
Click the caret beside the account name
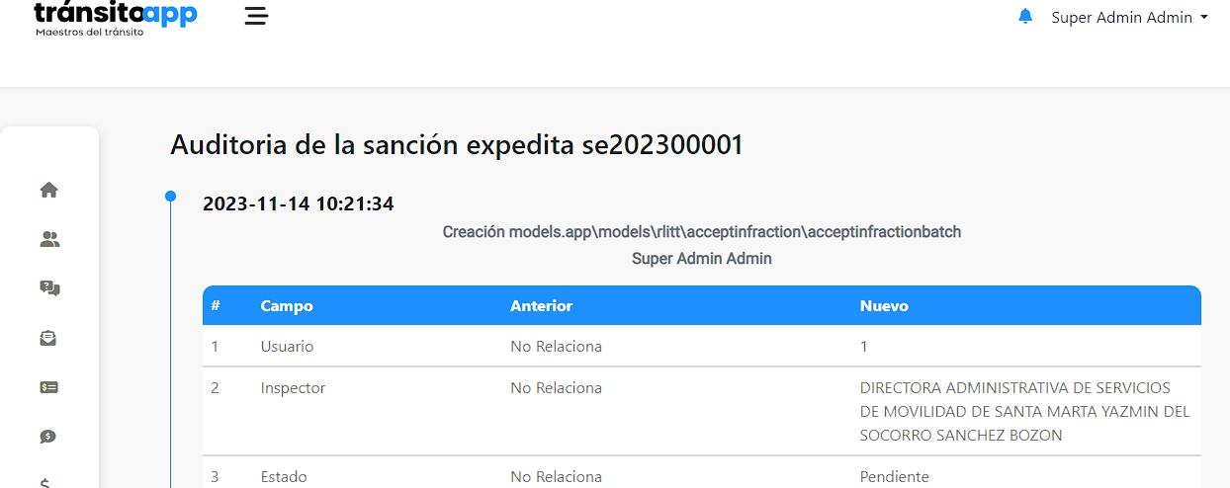(1203, 17)
